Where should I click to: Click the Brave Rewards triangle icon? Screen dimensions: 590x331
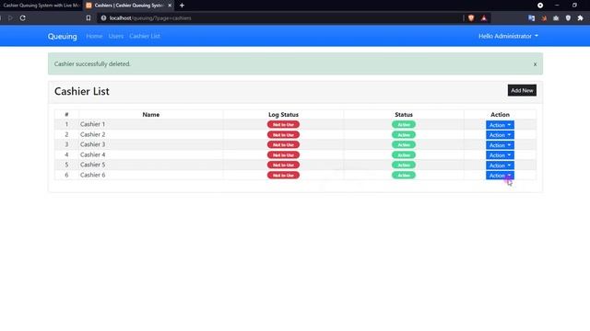tap(484, 17)
